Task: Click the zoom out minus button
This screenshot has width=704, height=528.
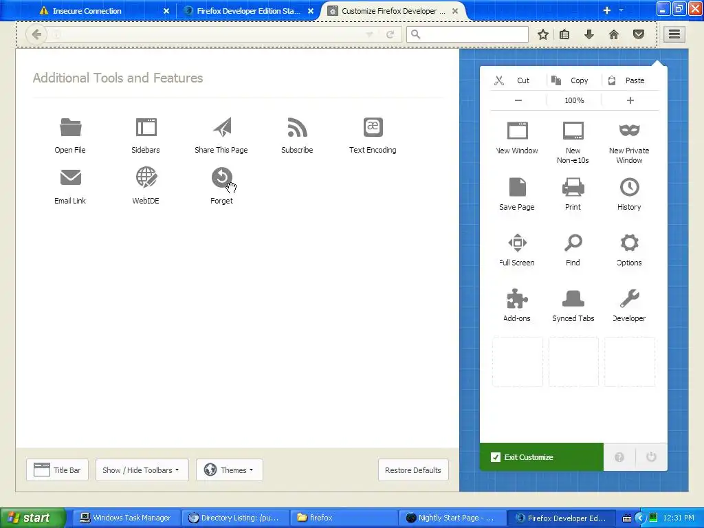Action: pyautogui.click(x=518, y=100)
